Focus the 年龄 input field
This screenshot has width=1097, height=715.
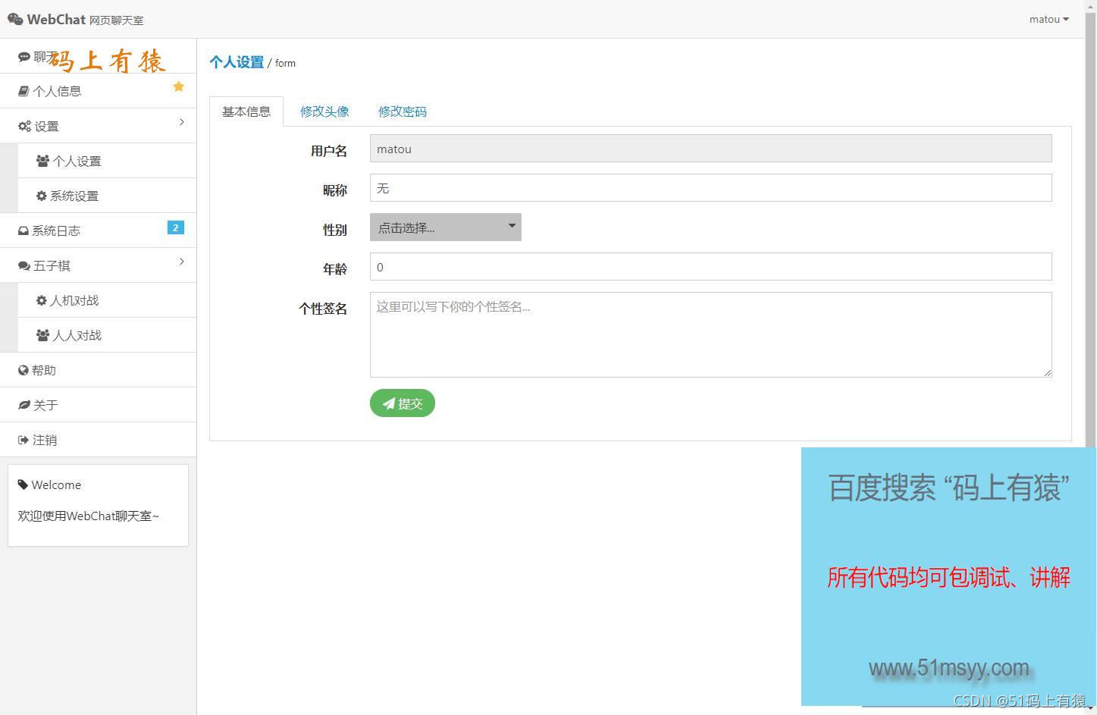click(x=711, y=267)
